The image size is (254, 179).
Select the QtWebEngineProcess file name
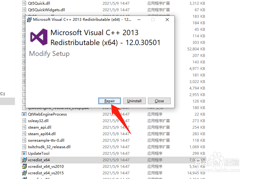[x=47, y=114]
